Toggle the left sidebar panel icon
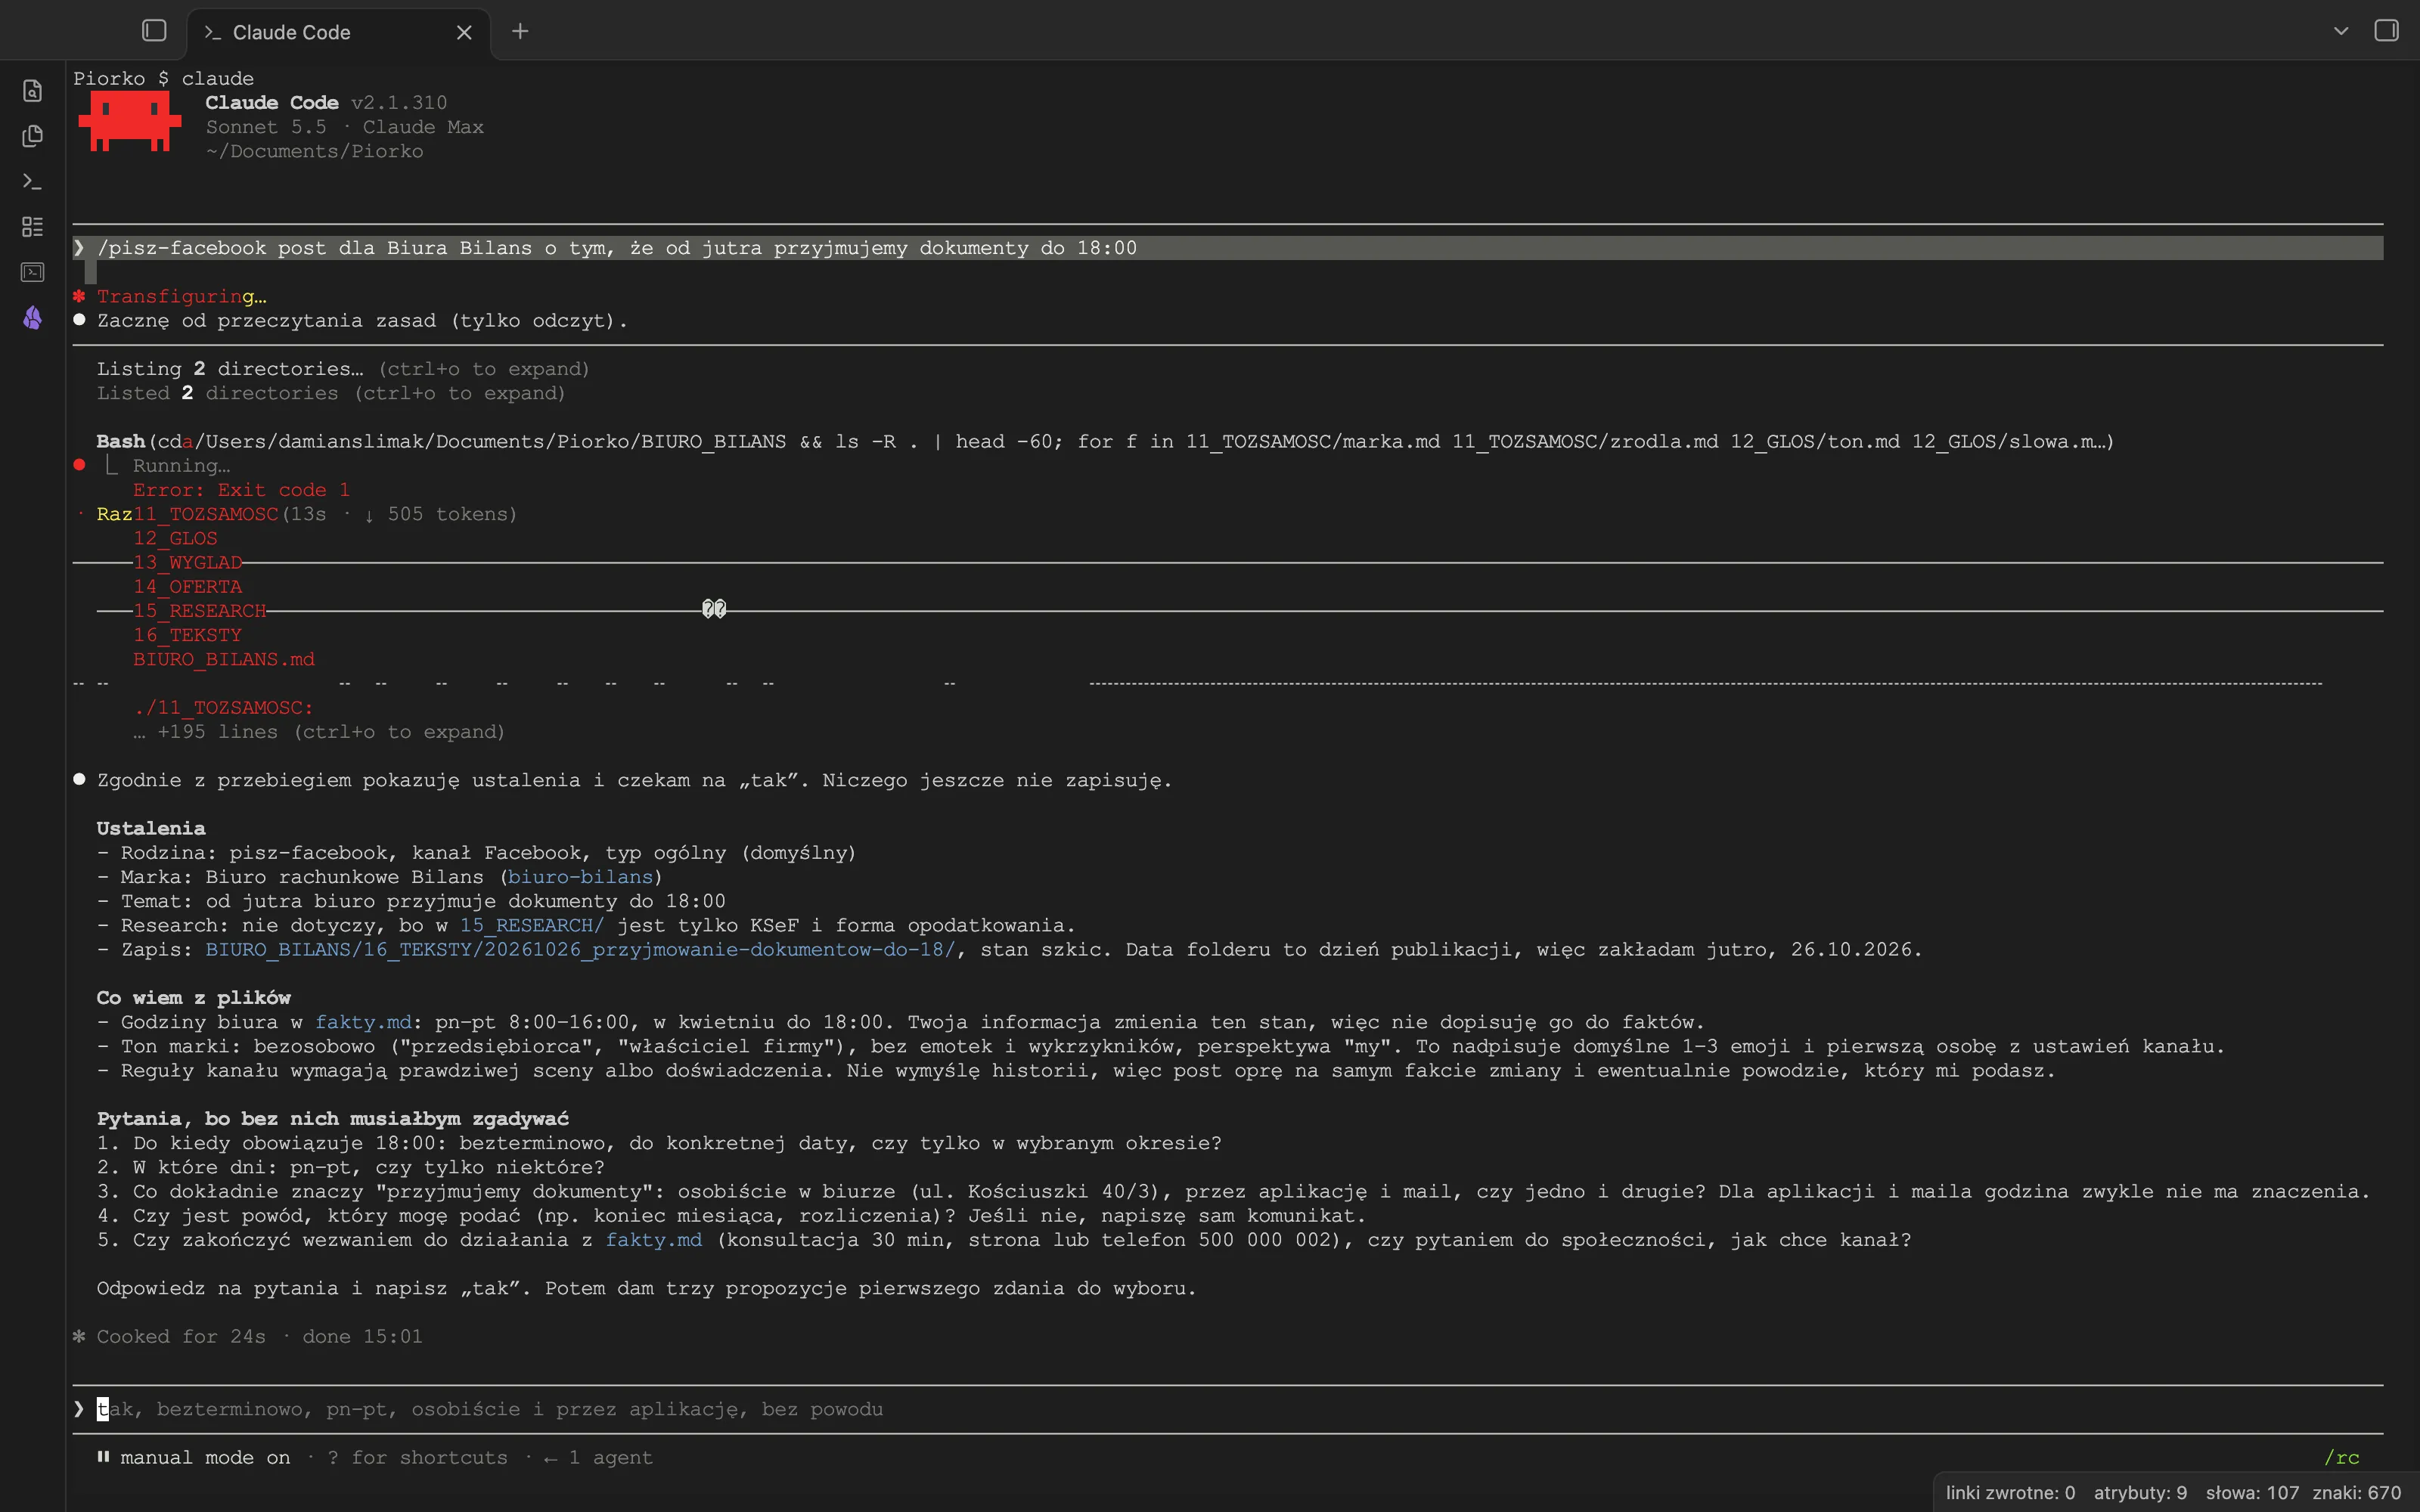This screenshot has width=2420, height=1512. (x=154, y=31)
